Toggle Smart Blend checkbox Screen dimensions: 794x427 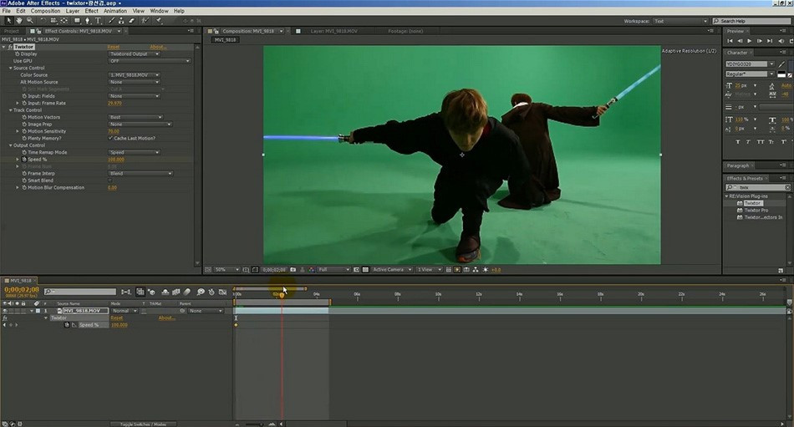[x=109, y=180]
